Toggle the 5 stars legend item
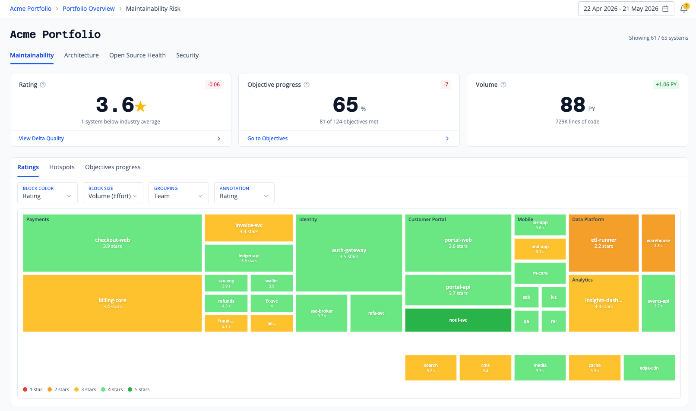Image resolution: width=696 pixels, height=411 pixels. [x=139, y=389]
